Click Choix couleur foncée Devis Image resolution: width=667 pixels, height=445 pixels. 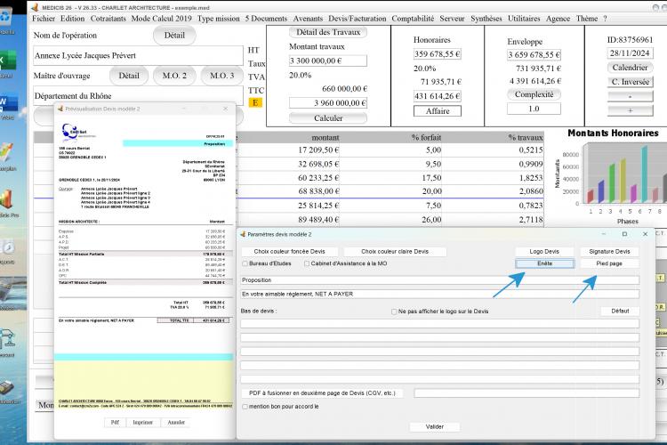click(289, 252)
